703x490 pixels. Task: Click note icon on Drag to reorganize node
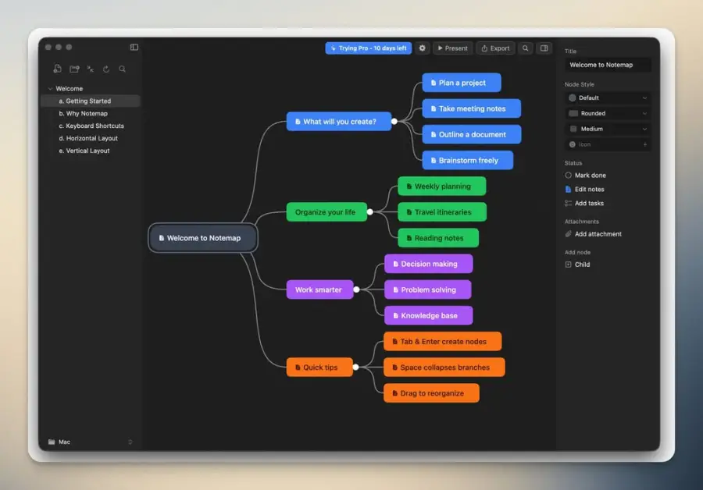394,393
